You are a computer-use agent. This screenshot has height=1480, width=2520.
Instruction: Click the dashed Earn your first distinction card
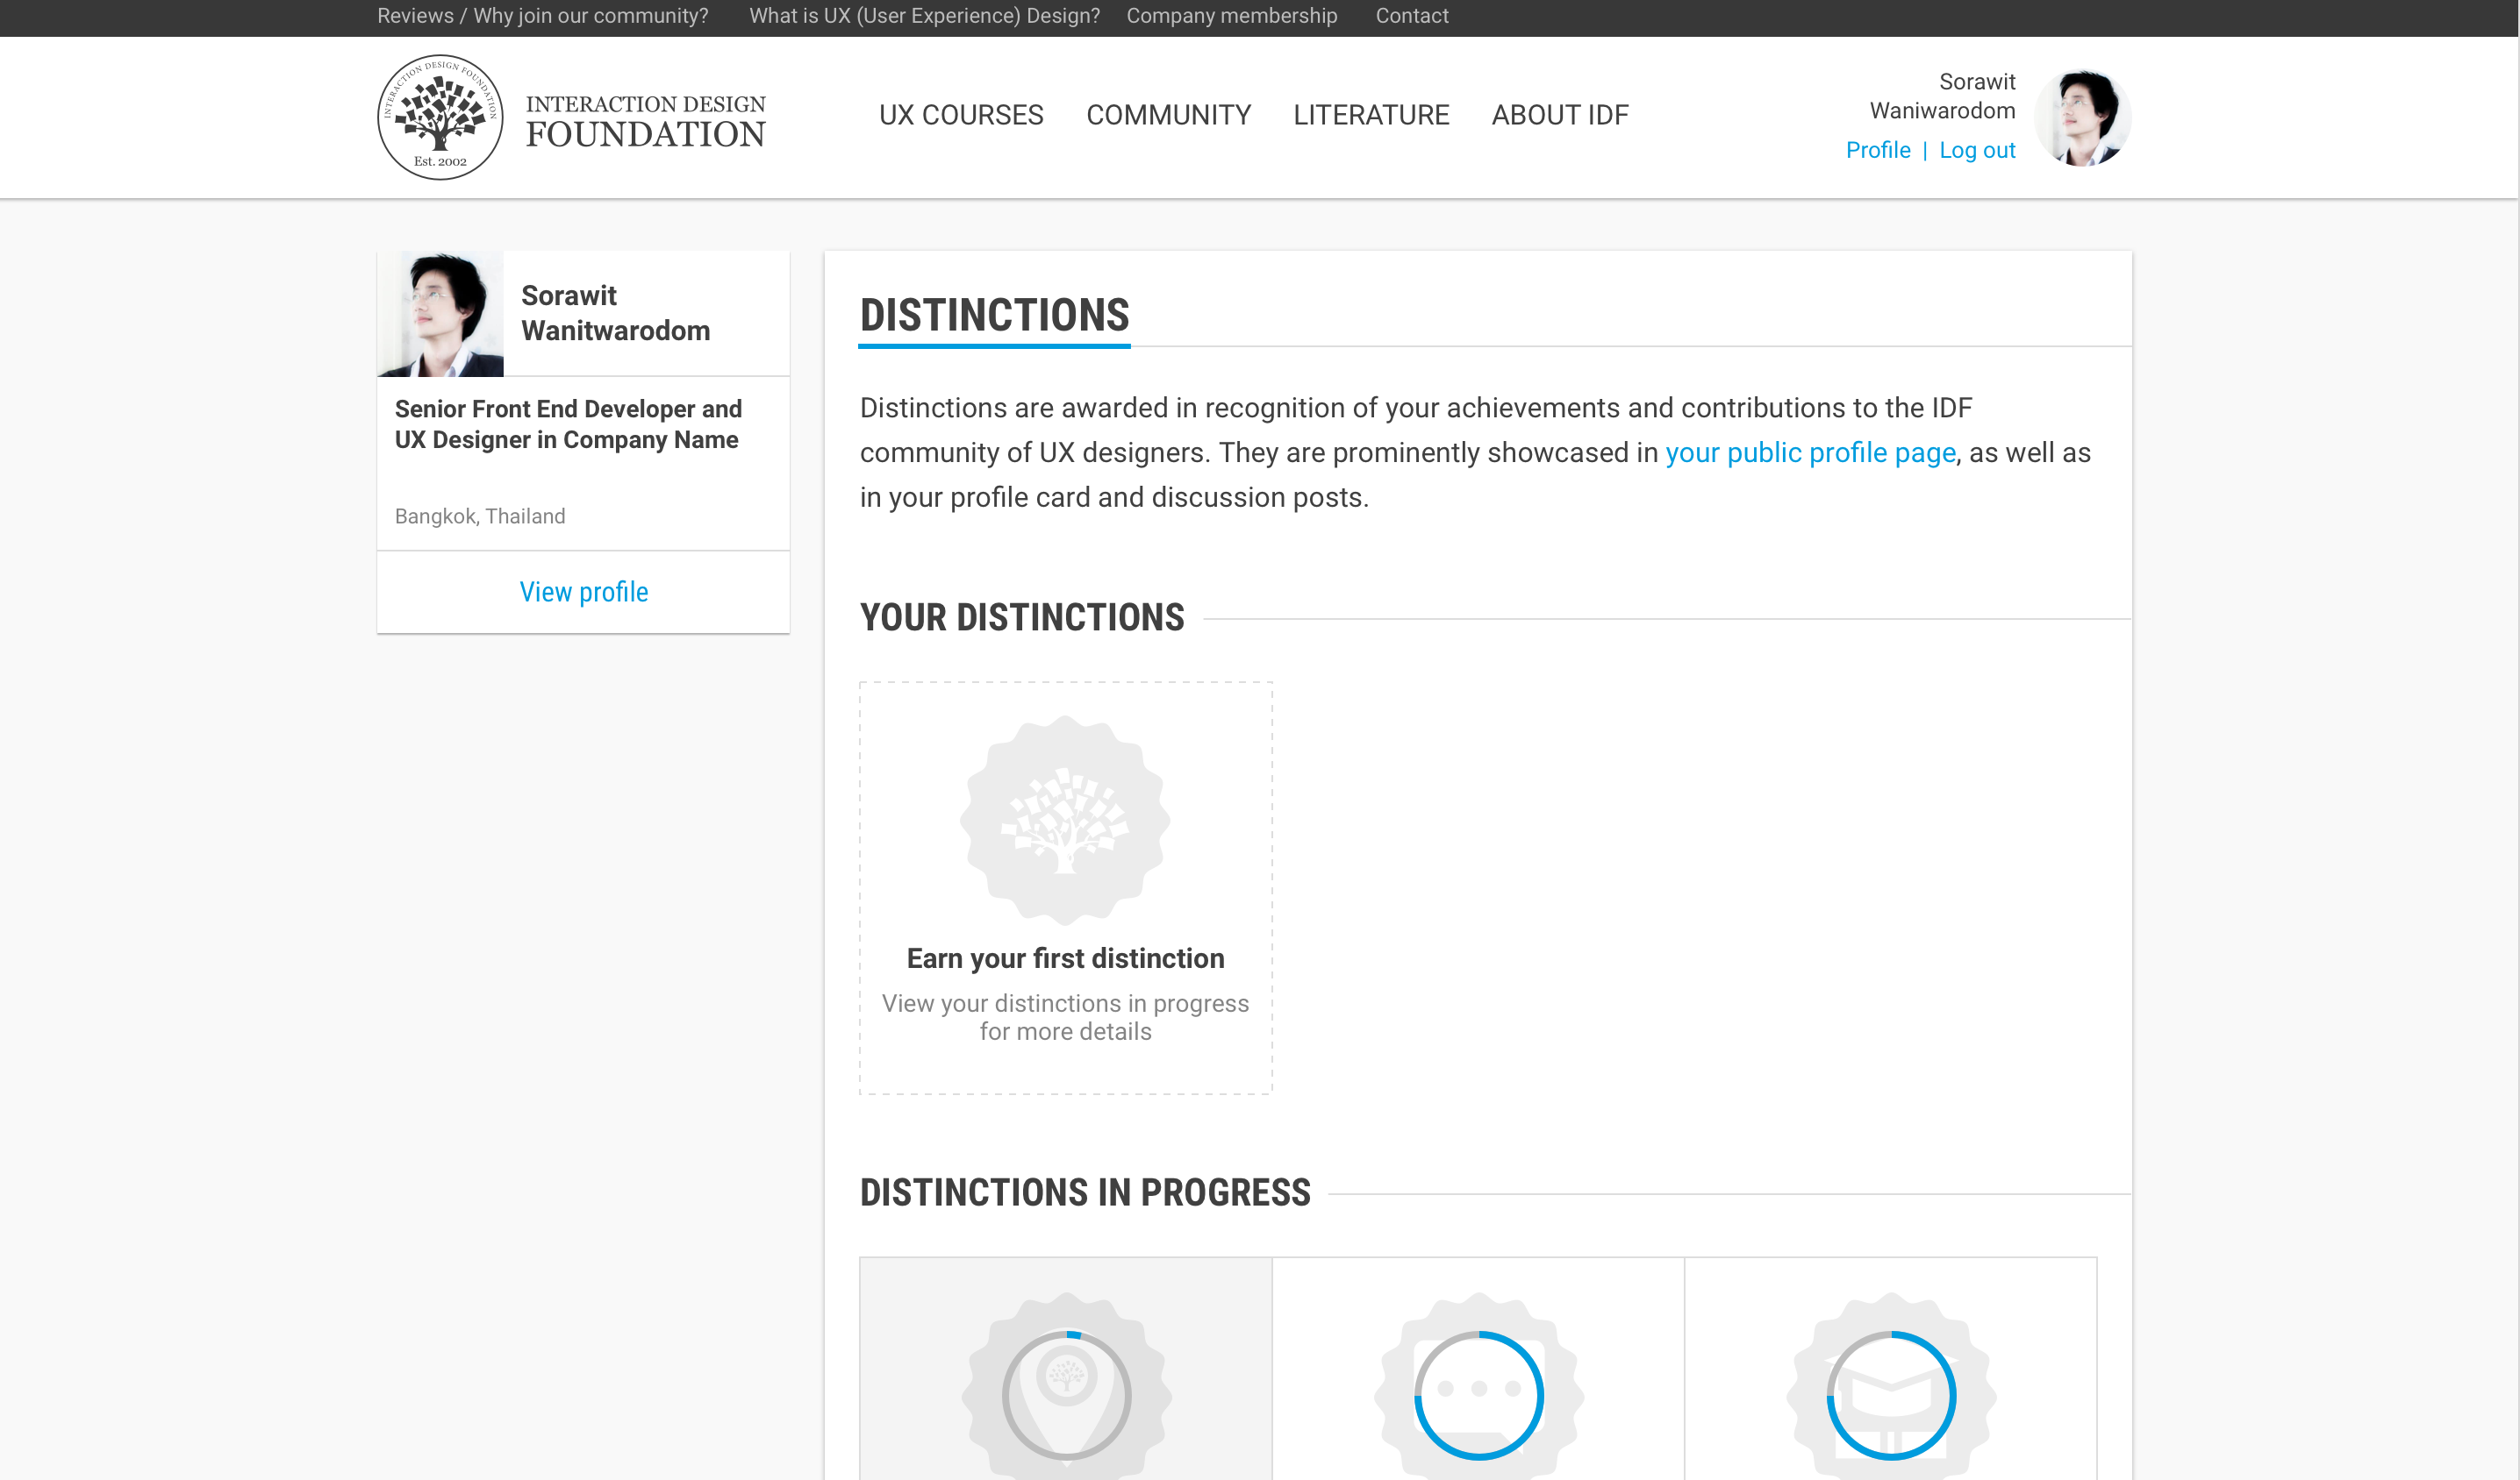1065,887
